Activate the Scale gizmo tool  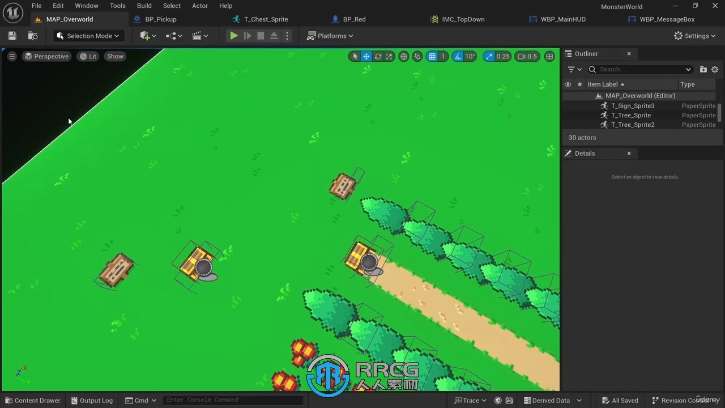pyautogui.click(x=389, y=56)
